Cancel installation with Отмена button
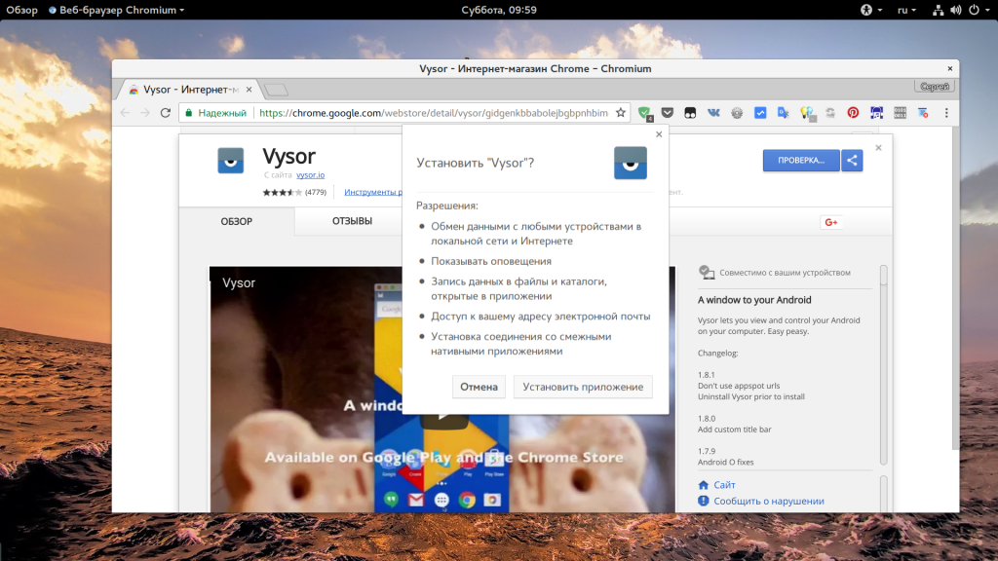998x561 pixels. point(479,387)
